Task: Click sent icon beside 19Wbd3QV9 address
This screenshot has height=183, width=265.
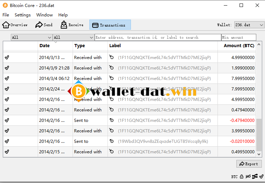Action: [x=111, y=141]
